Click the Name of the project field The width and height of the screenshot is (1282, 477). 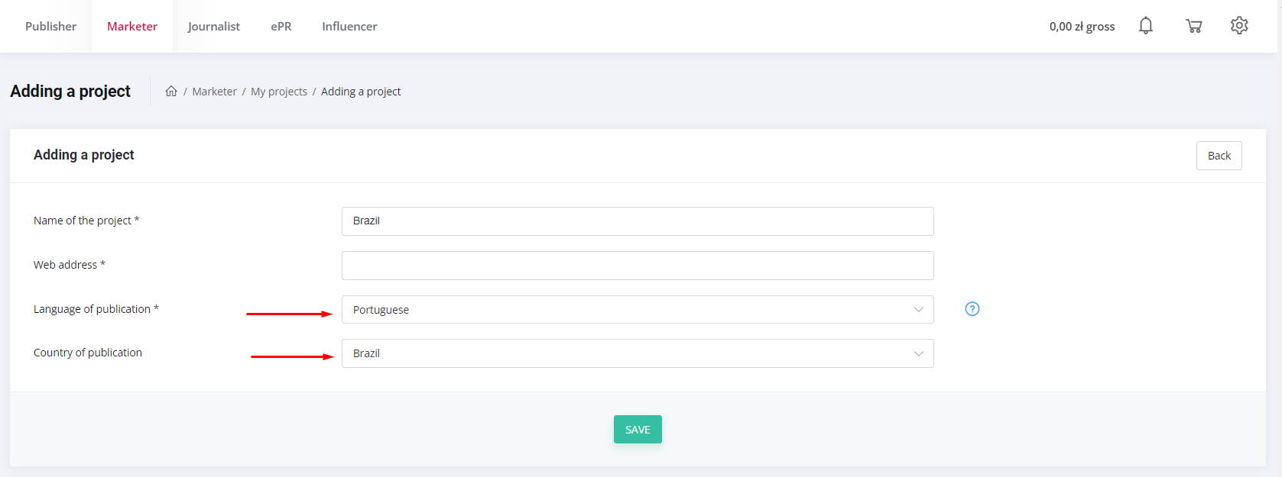point(637,221)
